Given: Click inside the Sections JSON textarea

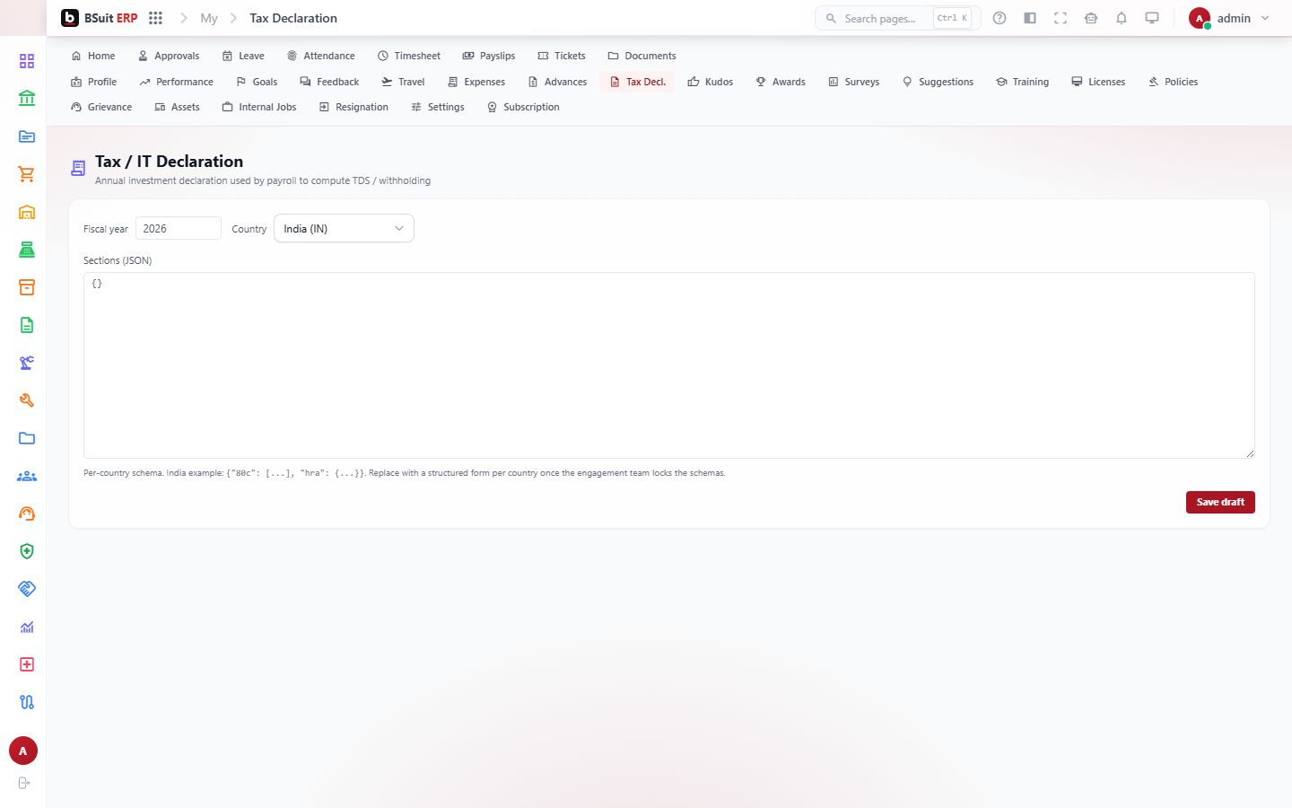Looking at the screenshot, I should point(669,365).
